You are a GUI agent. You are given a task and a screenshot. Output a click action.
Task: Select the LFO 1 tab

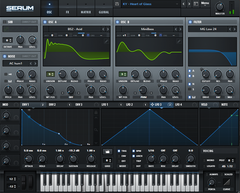pos(112,105)
